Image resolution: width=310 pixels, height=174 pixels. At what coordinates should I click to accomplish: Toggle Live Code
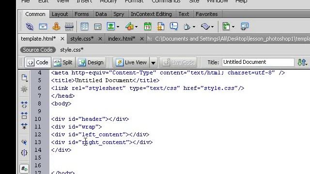pyautogui.click(x=178, y=62)
